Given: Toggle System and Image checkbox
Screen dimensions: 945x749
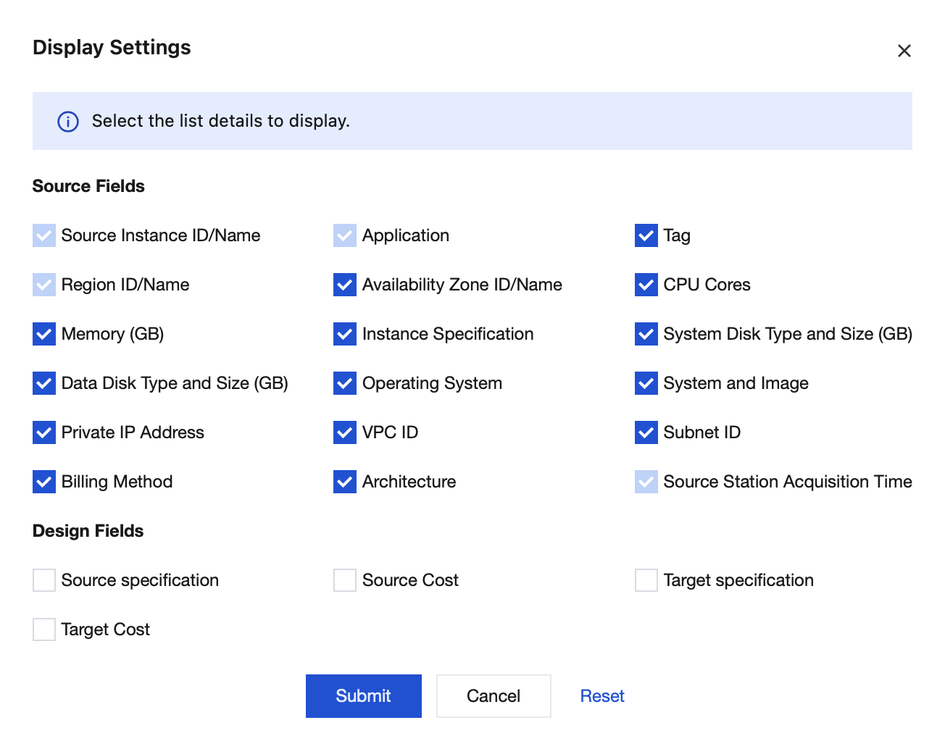Looking at the screenshot, I should coord(646,383).
